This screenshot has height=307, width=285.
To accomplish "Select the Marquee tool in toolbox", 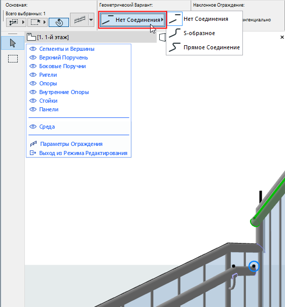I will [13, 58].
